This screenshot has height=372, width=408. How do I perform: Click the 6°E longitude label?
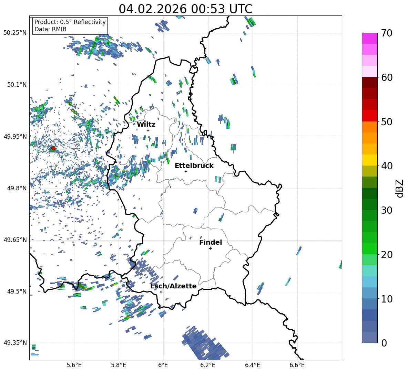(163, 365)
